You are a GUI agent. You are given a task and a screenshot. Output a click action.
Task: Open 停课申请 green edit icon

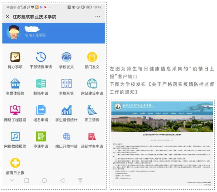click(x=41, y=136)
